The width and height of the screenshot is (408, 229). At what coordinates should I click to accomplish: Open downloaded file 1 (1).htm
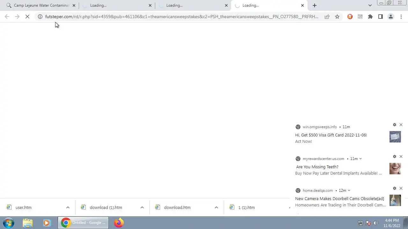246,207
